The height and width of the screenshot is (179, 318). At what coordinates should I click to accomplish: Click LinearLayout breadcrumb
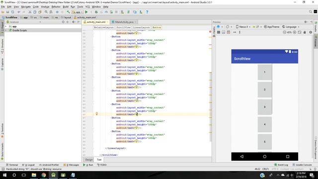(x=141, y=27)
